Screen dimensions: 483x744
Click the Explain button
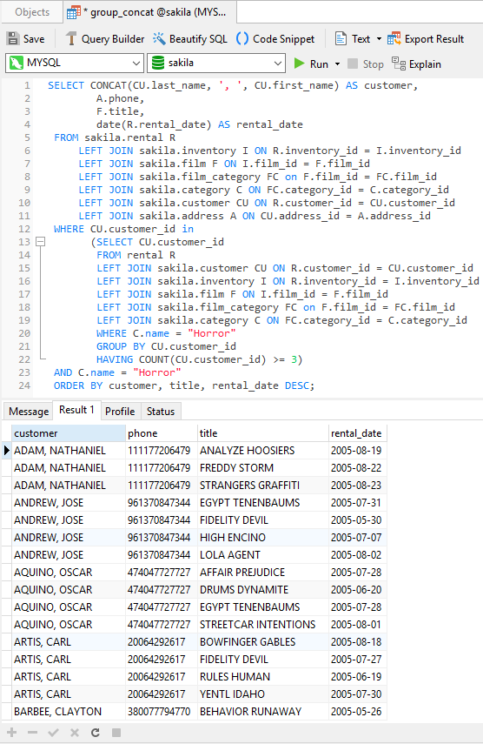[x=417, y=64]
